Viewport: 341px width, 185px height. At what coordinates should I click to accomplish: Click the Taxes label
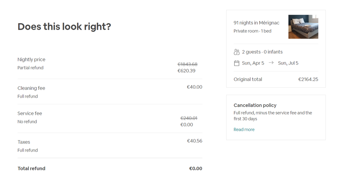pyautogui.click(x=24, y=142)
